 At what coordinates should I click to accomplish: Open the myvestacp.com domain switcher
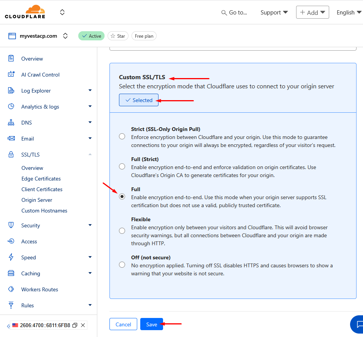point(65,36)
